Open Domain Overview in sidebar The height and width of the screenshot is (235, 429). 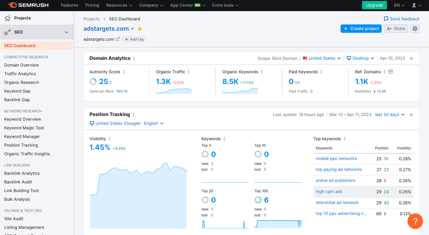(21, 65)
